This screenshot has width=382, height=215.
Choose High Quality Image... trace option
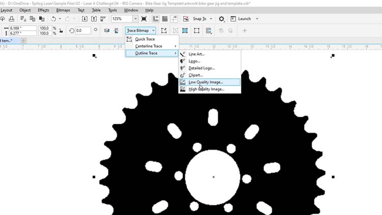point(209,89)
